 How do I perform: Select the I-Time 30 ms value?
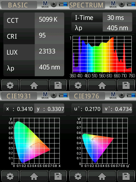[x=117, y=18]
